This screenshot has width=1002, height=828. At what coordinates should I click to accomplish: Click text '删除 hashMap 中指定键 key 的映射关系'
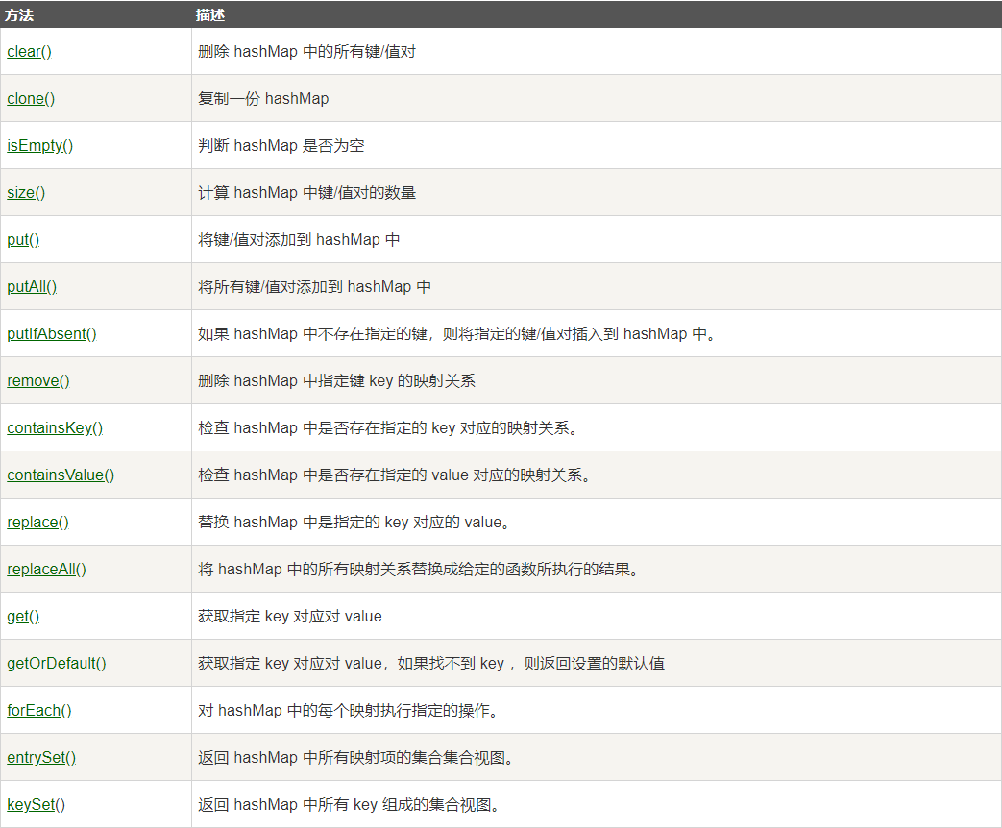(337, 380)
